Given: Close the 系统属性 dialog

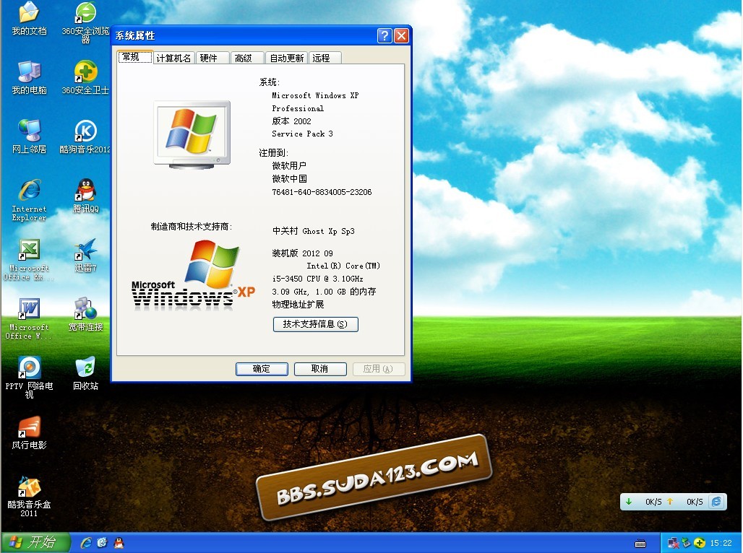Looking at the screenshot, I should click(401, 35).
